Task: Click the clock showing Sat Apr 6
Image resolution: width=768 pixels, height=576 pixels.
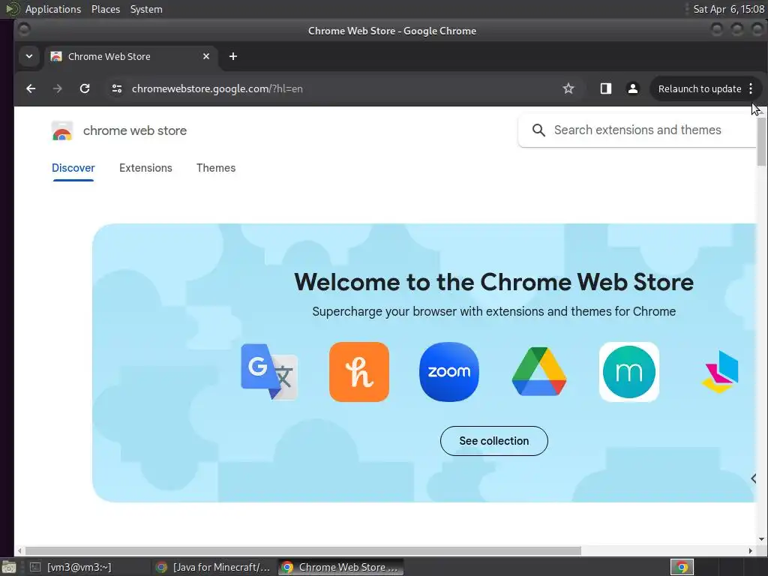Action: pos(728,9)
